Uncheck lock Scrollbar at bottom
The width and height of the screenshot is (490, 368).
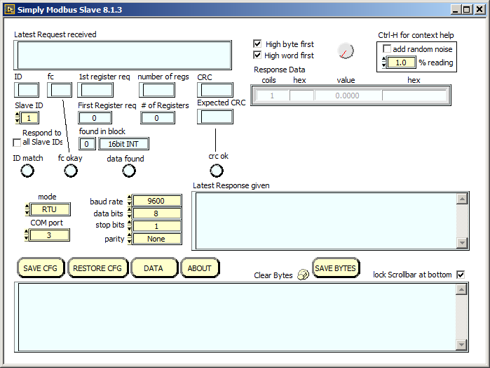coord(461,275)
